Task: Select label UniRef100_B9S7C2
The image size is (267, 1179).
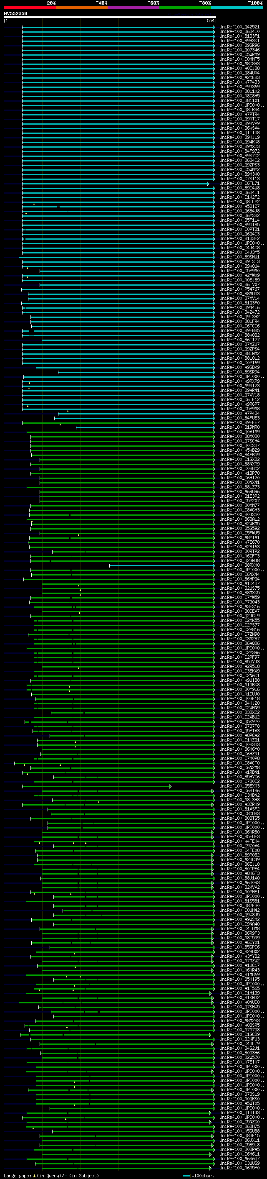Action: [x=239, y=156]
